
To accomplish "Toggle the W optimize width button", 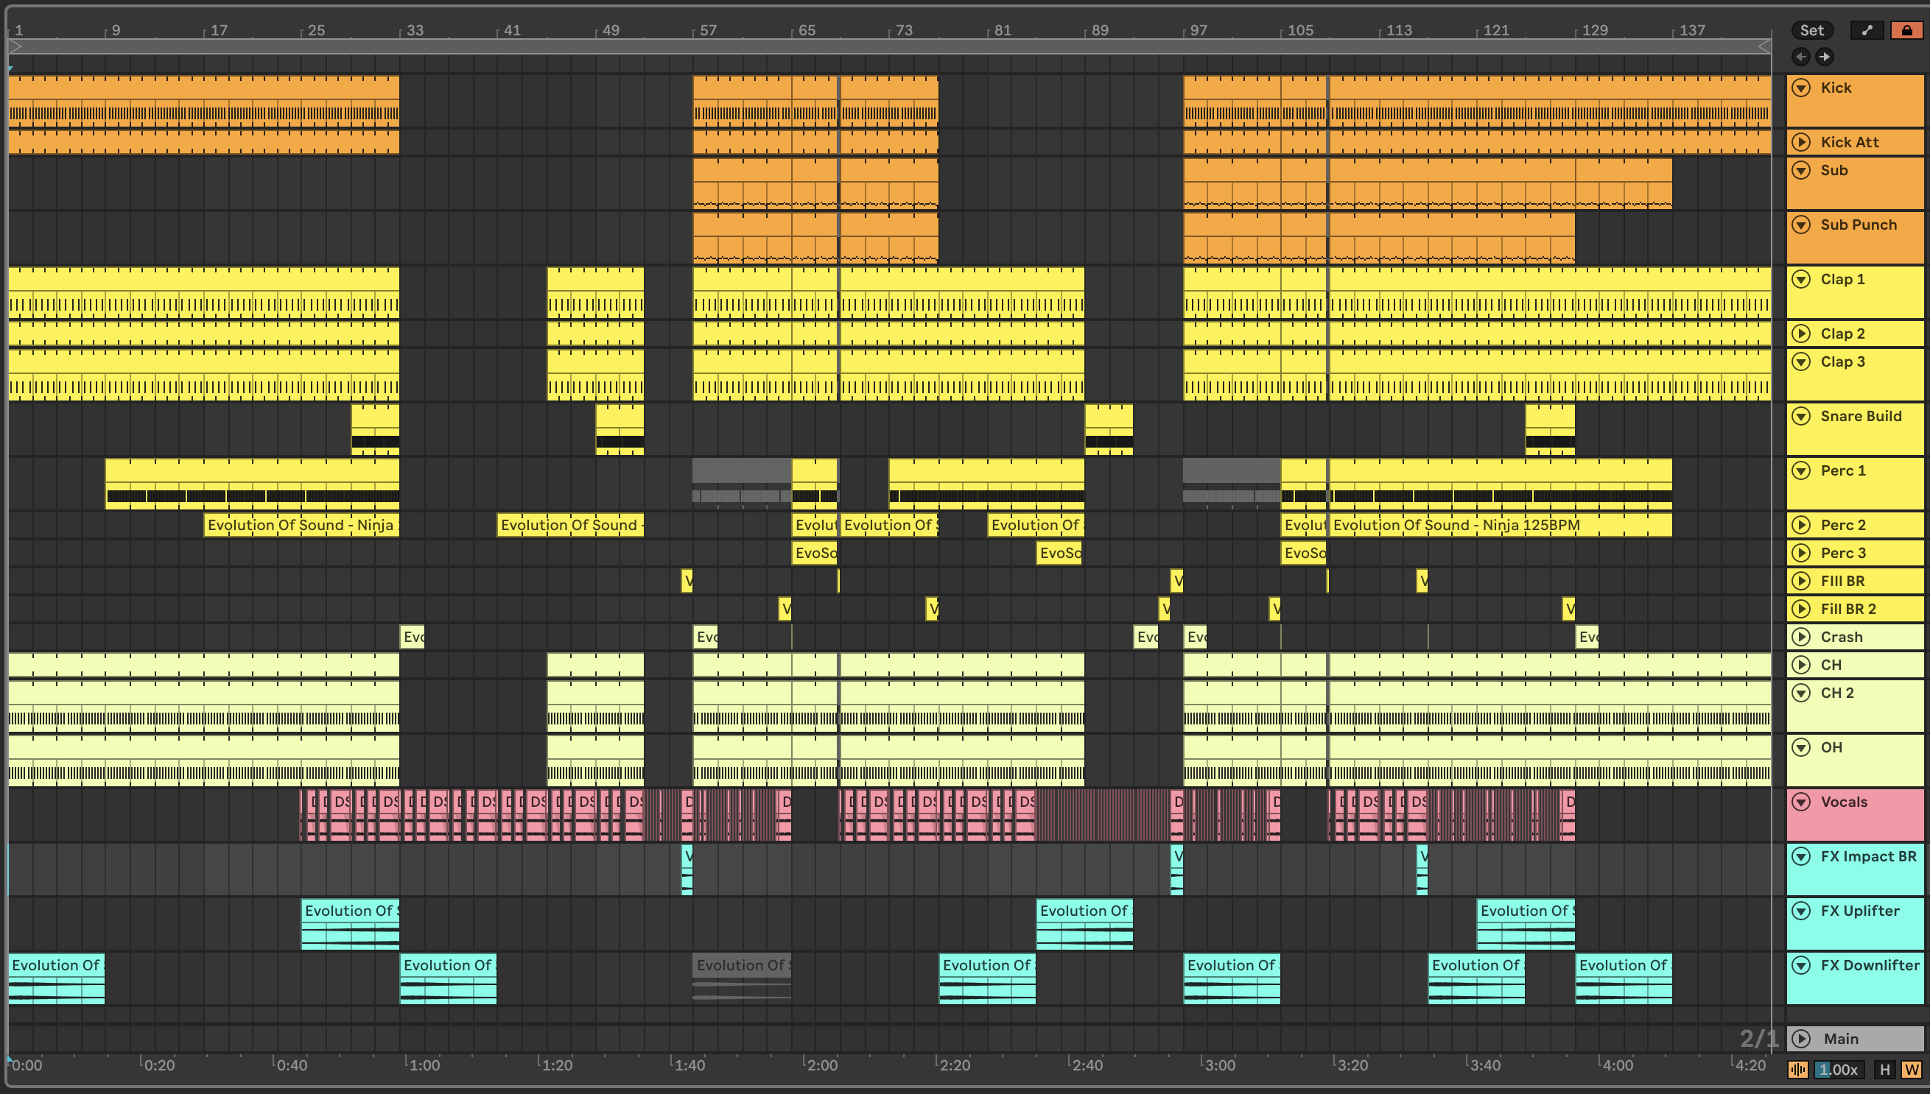I will pos(1911,1069).
